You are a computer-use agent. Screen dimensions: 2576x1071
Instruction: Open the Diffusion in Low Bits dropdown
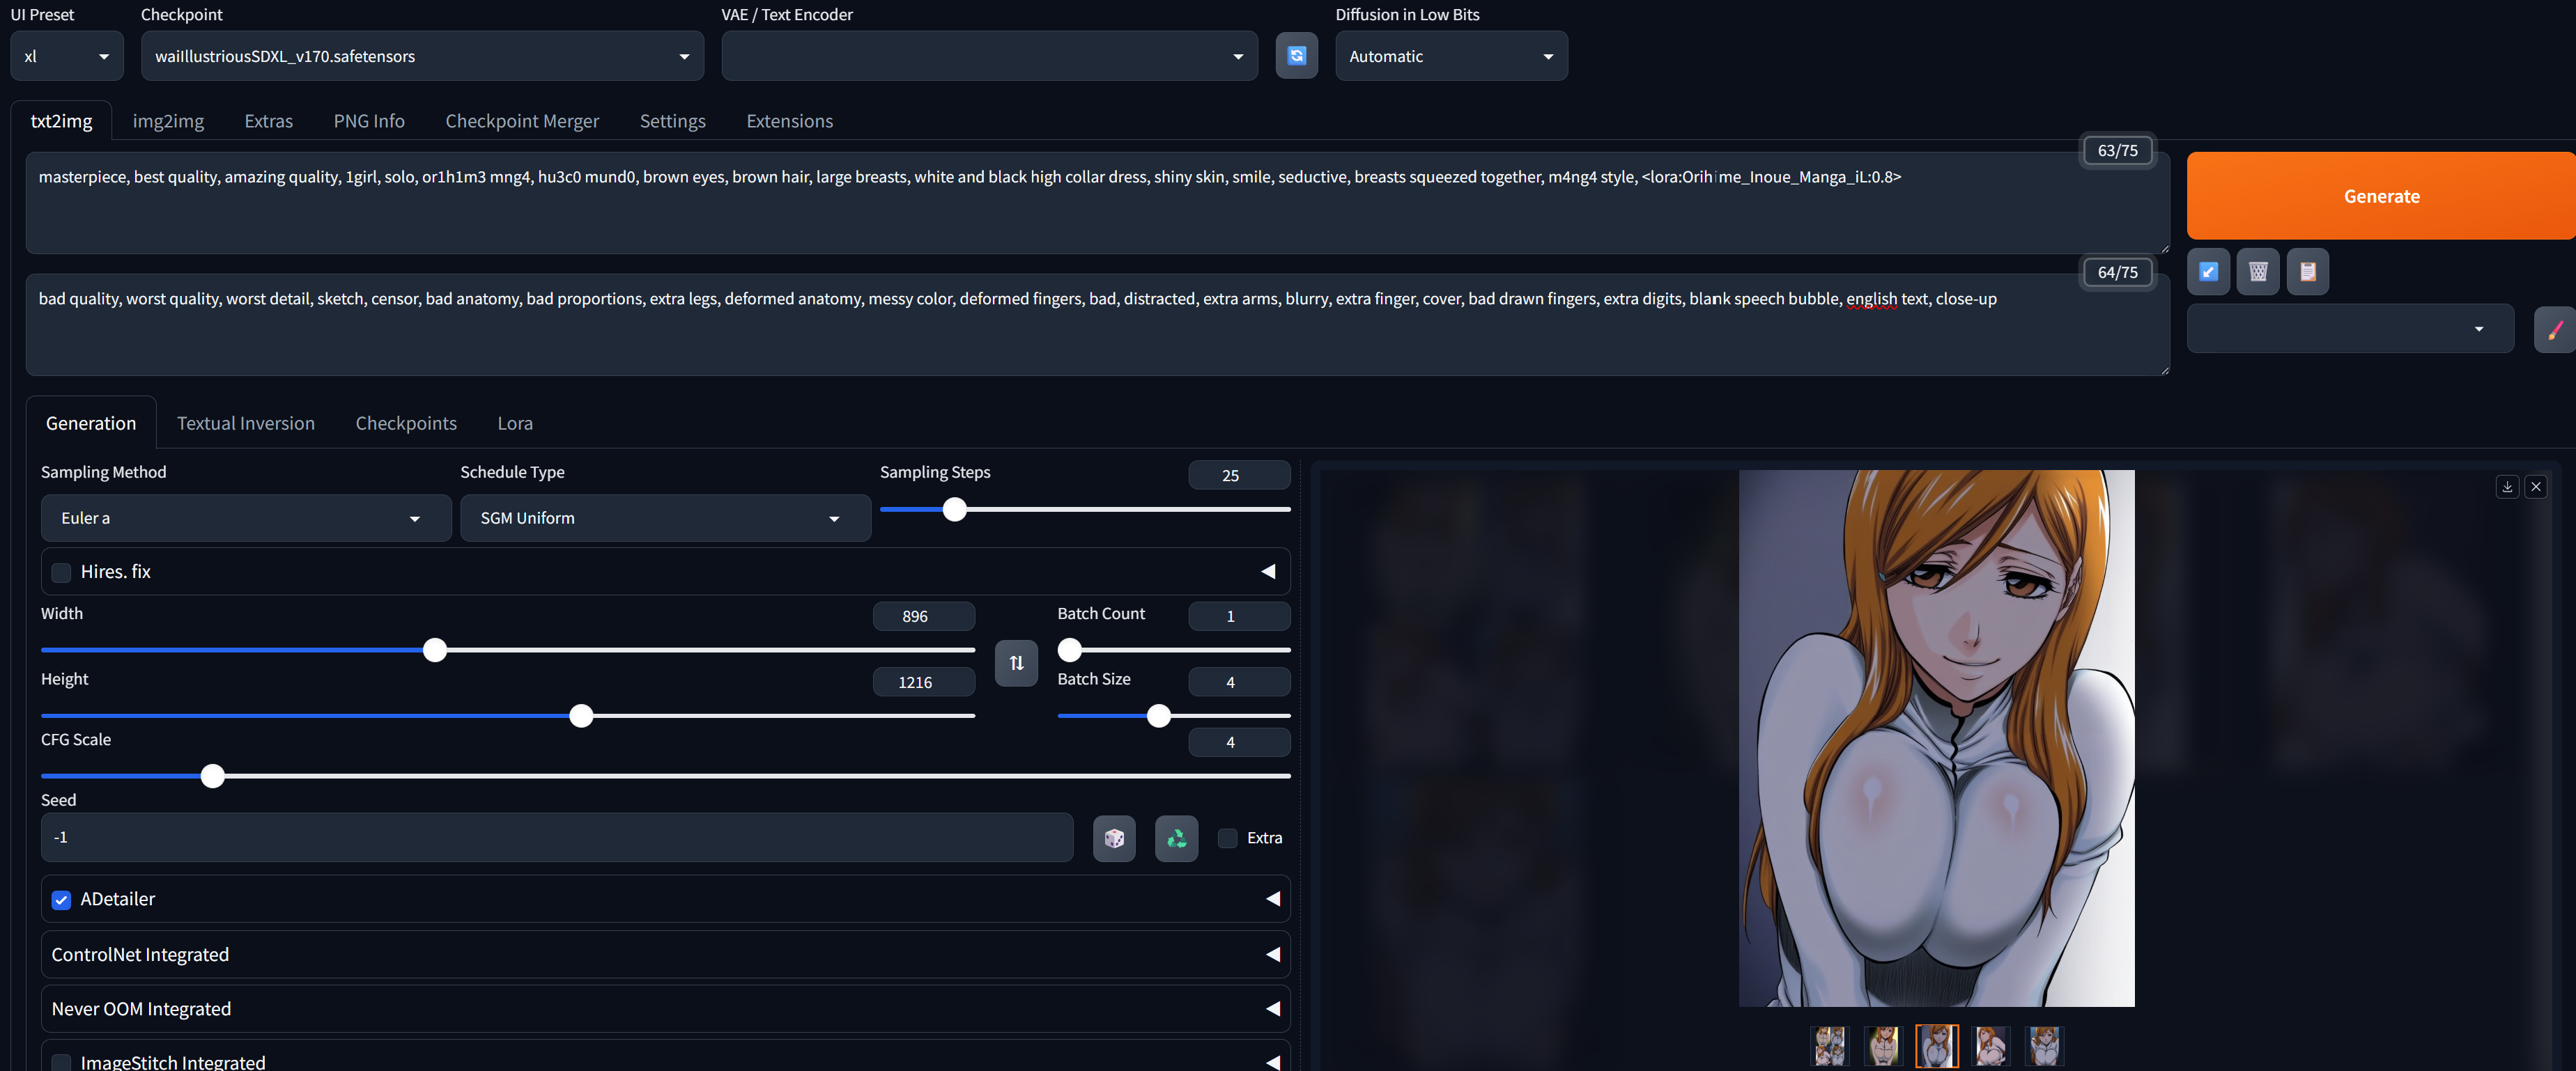click(x=1451, y=56)
